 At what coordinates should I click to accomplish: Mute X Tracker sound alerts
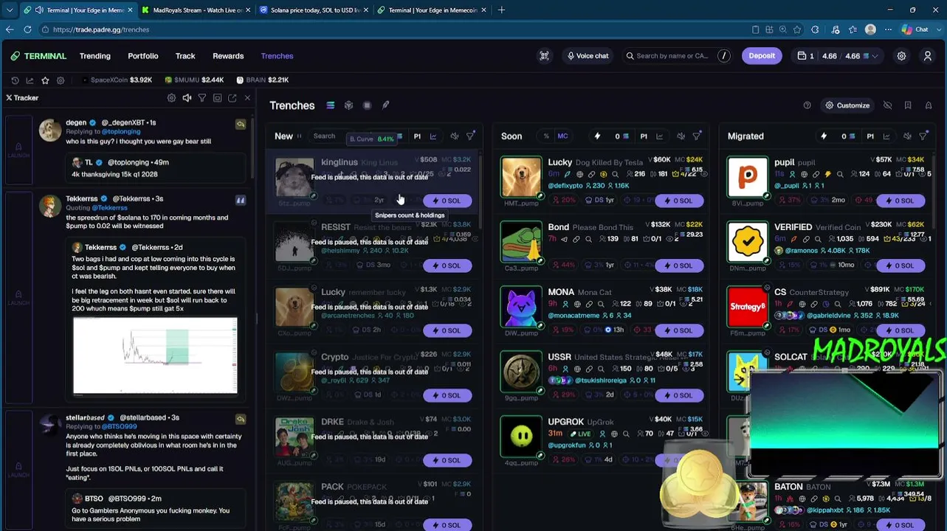[187, 98]
